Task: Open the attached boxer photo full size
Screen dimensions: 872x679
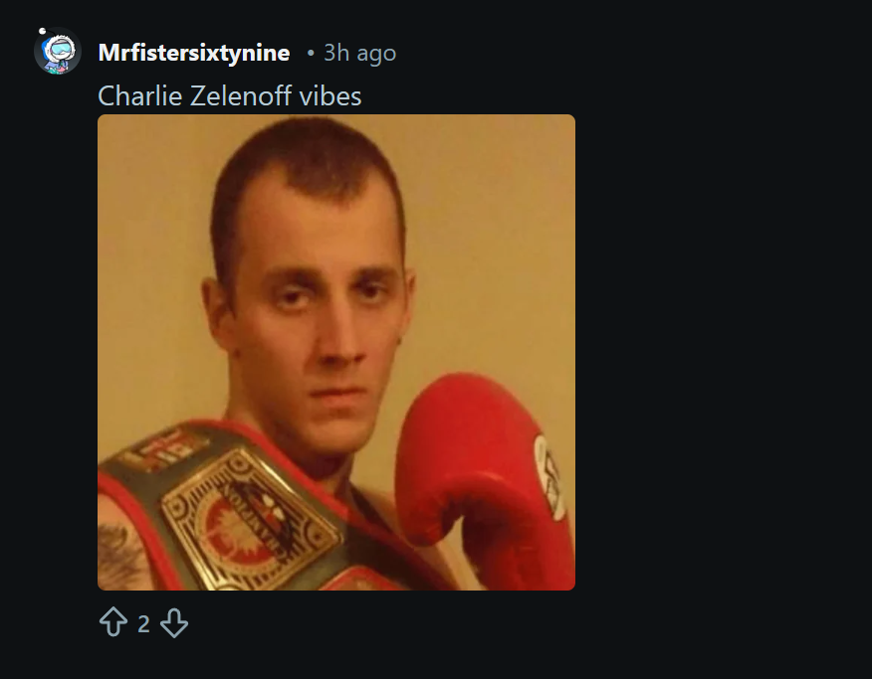Action: tap(336, 352)
